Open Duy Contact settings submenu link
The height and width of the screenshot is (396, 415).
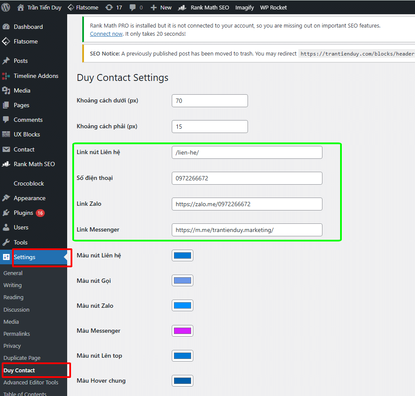[19, 370]
